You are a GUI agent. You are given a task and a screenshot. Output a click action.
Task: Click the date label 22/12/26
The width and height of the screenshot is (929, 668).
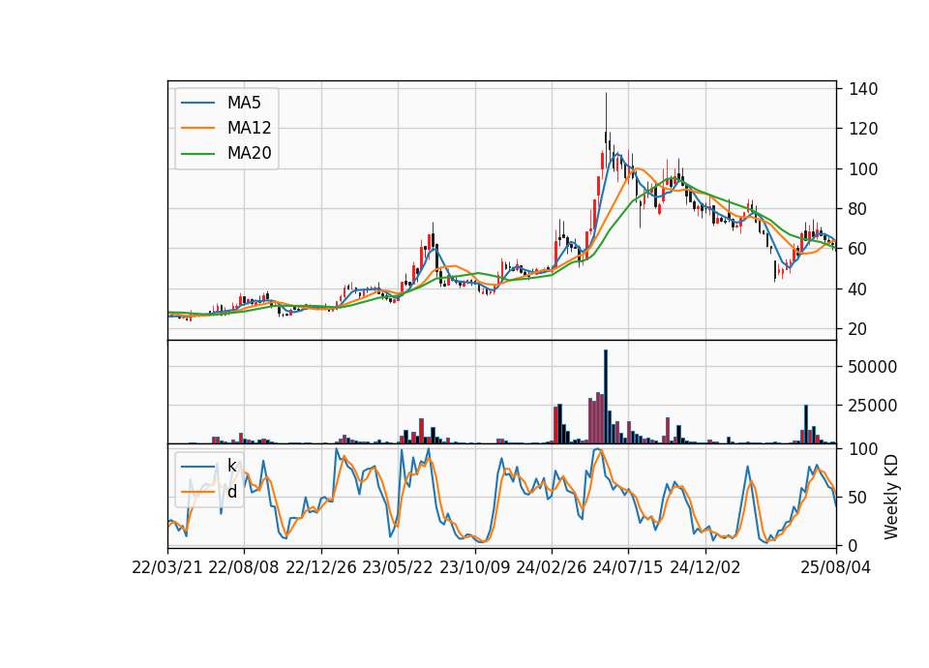coord(321,567)
